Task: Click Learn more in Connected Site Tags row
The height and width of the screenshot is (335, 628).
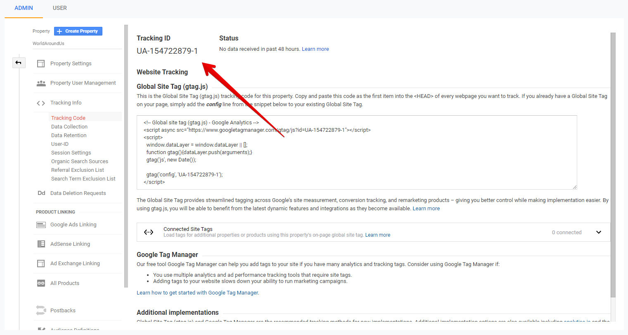Action: click(x=378, y=235)
